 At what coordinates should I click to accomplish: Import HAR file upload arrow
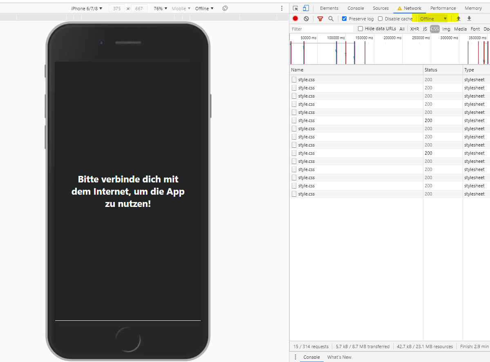tap(459, 19)
